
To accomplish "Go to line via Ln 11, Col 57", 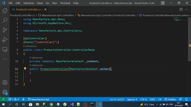I will tap(117, 99).
